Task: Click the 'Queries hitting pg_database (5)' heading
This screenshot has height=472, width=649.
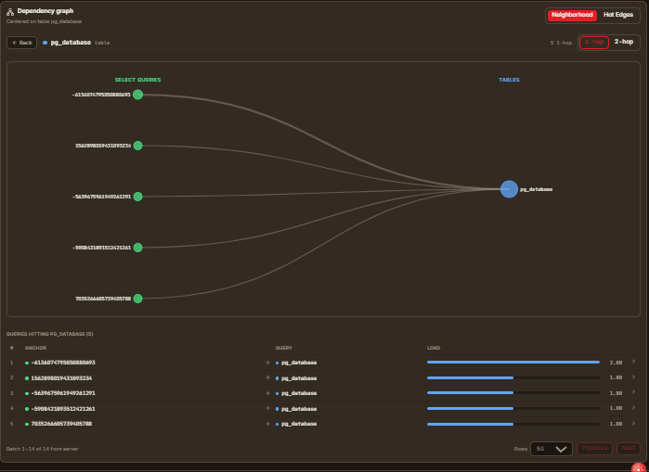Action: [x=49, y=334]
